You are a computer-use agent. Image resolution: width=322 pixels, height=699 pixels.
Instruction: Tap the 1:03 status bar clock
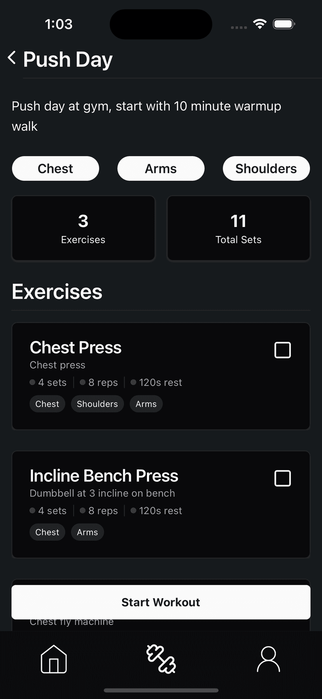59,24
